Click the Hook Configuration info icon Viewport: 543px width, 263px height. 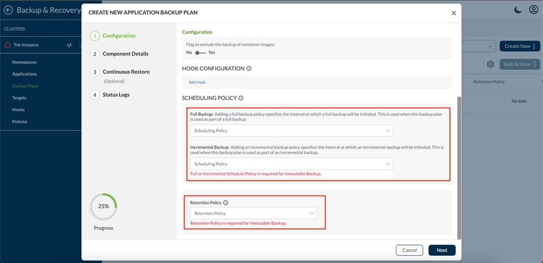click(249, 69)
